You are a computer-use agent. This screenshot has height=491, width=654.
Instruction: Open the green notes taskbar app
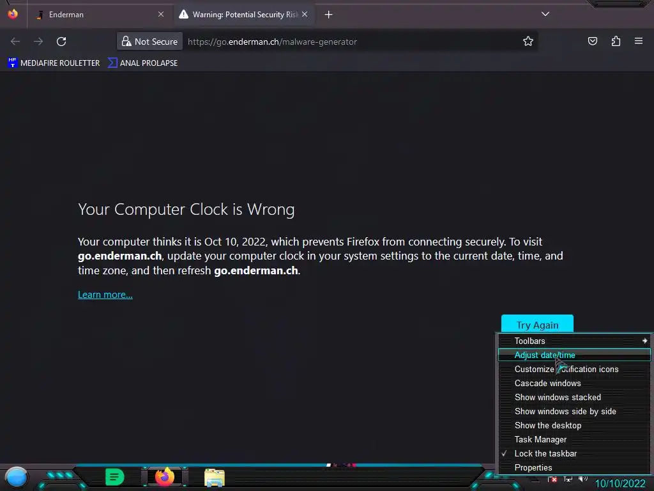coord(115,477)
